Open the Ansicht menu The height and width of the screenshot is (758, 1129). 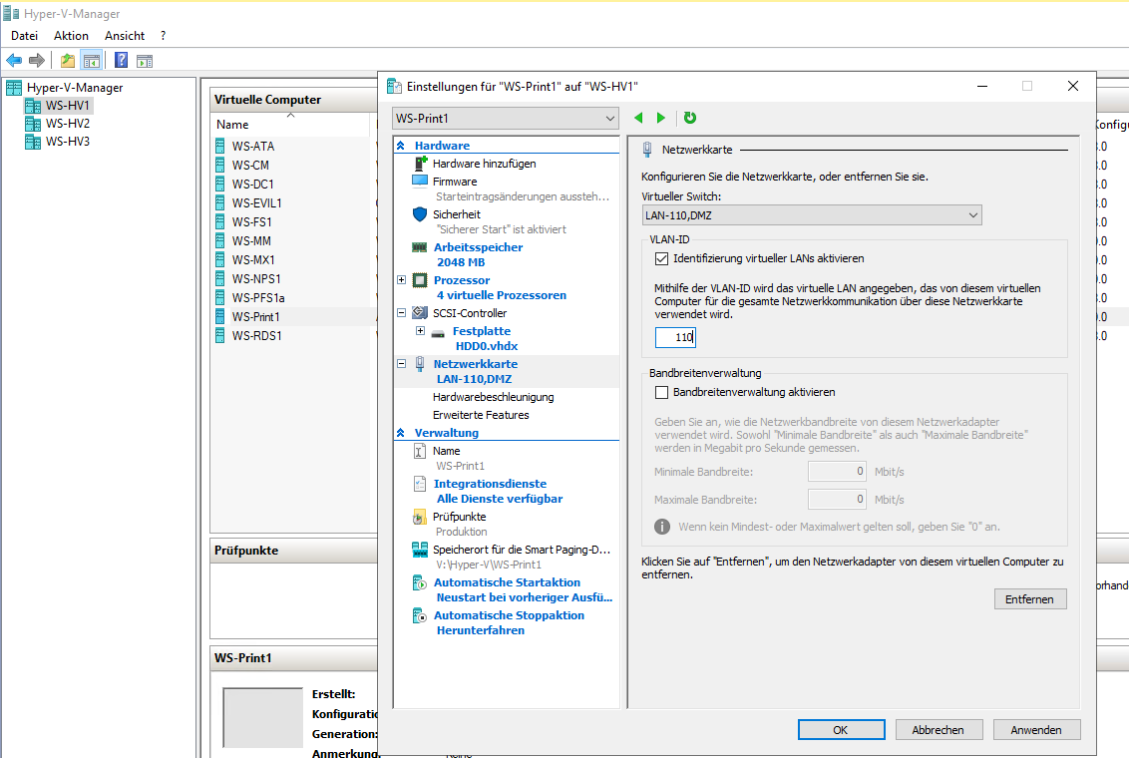click(x=125, y=35)
